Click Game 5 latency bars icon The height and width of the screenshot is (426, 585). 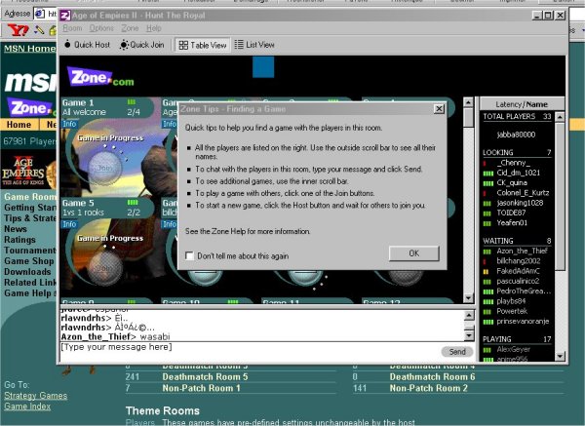point(133,202)
